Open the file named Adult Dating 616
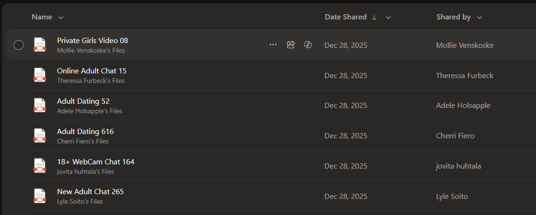Screen dimensions: 536x215 [x=85, y=132]
